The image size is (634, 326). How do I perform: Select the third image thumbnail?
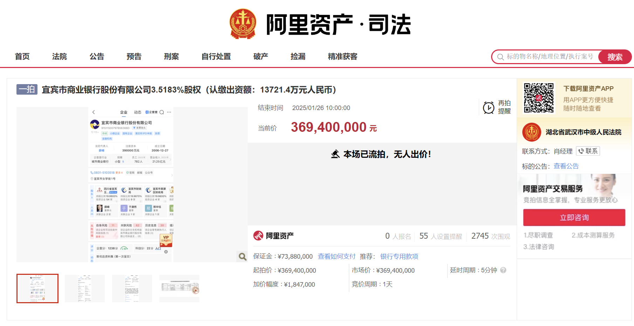(x=132, y=288)
